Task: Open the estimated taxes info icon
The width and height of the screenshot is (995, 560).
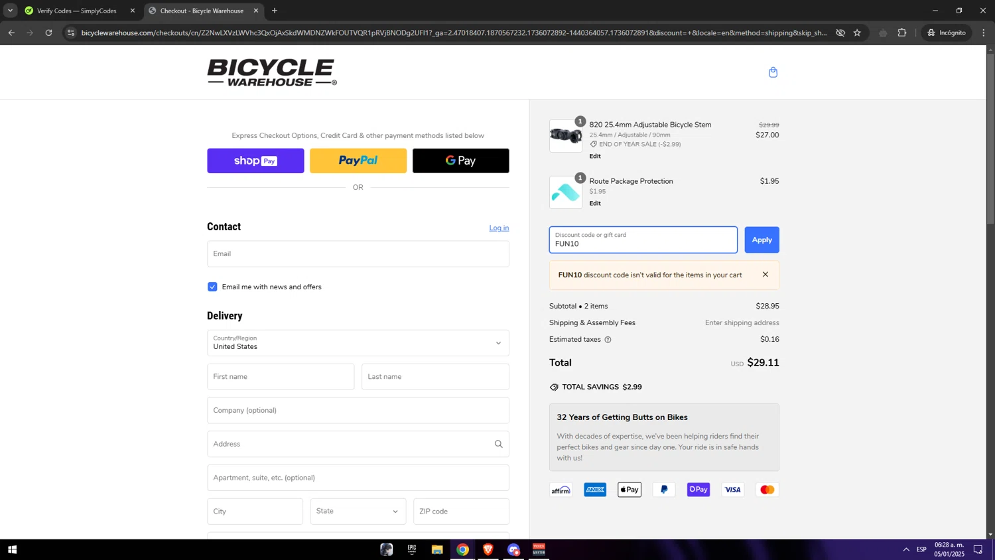Action: (x=608, y=340)
